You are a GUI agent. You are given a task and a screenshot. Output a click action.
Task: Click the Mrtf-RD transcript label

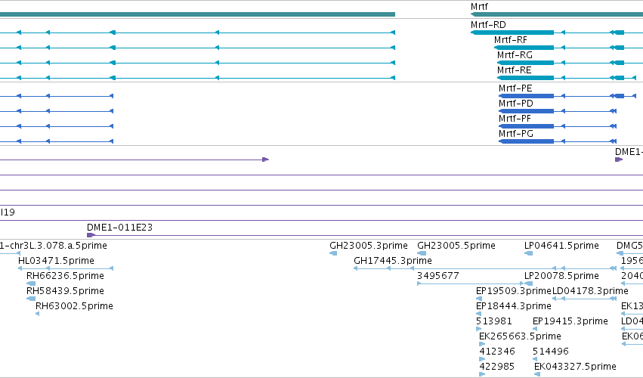click(488, 25)
